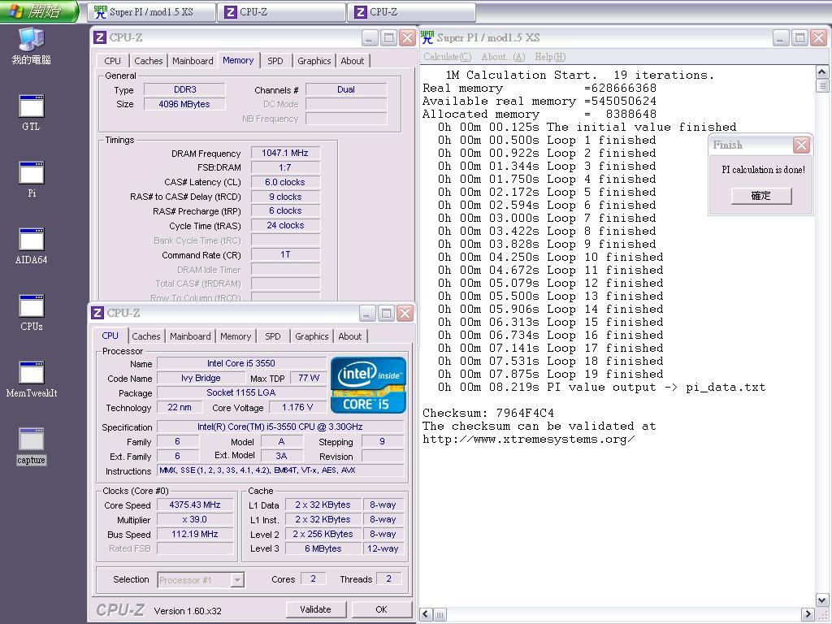Click the Specification i5-3550 CPU @ 3.30GHz field

point(280,427)
